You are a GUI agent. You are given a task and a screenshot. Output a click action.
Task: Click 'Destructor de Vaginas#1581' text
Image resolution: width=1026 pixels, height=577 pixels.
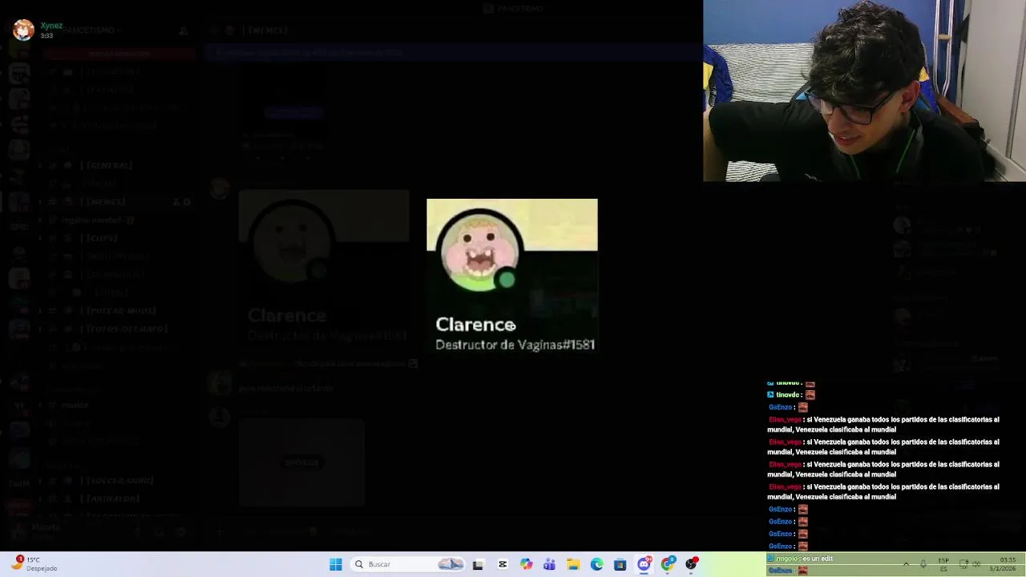[x=515, y=345]
